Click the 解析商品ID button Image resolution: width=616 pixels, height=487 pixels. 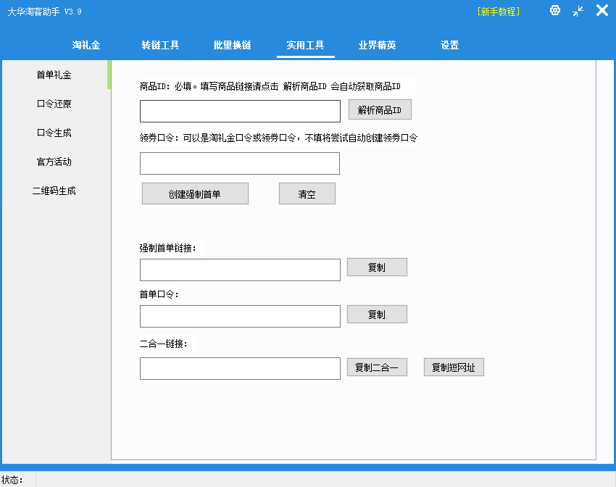(x=380, y=109)
